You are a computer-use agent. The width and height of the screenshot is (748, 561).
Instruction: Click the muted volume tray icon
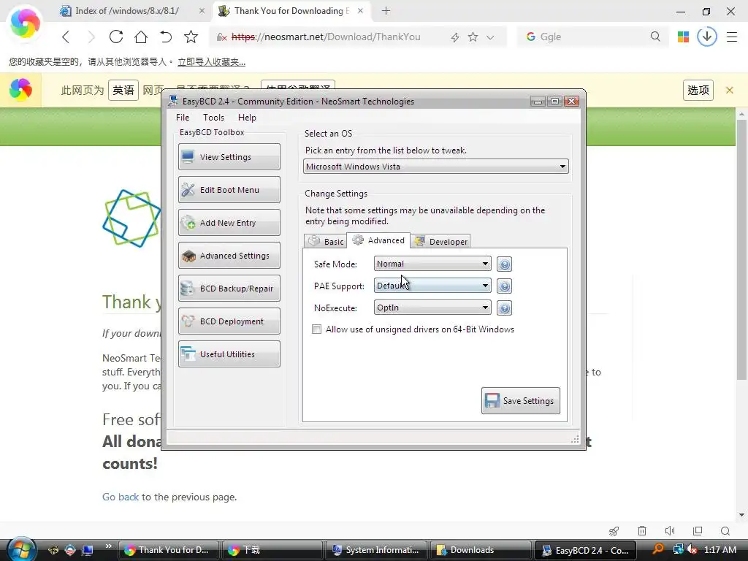coord(692,549)
